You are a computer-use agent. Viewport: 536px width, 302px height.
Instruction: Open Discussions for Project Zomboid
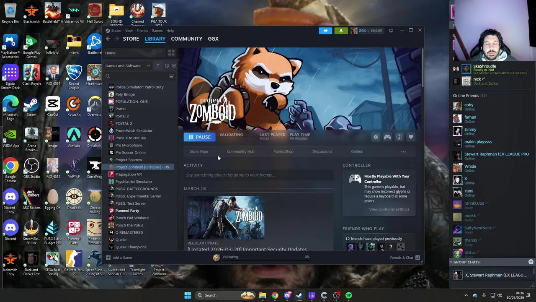click(322, 151)
